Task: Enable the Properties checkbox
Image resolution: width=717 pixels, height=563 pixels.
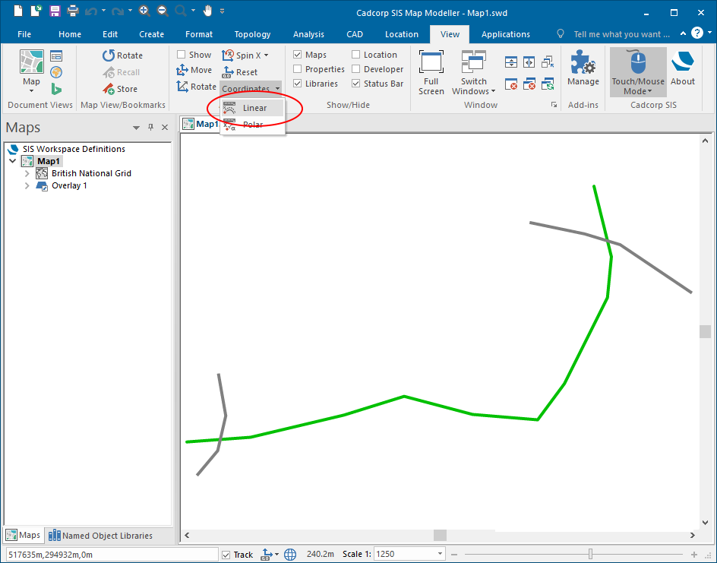Action: coord(298,69)
